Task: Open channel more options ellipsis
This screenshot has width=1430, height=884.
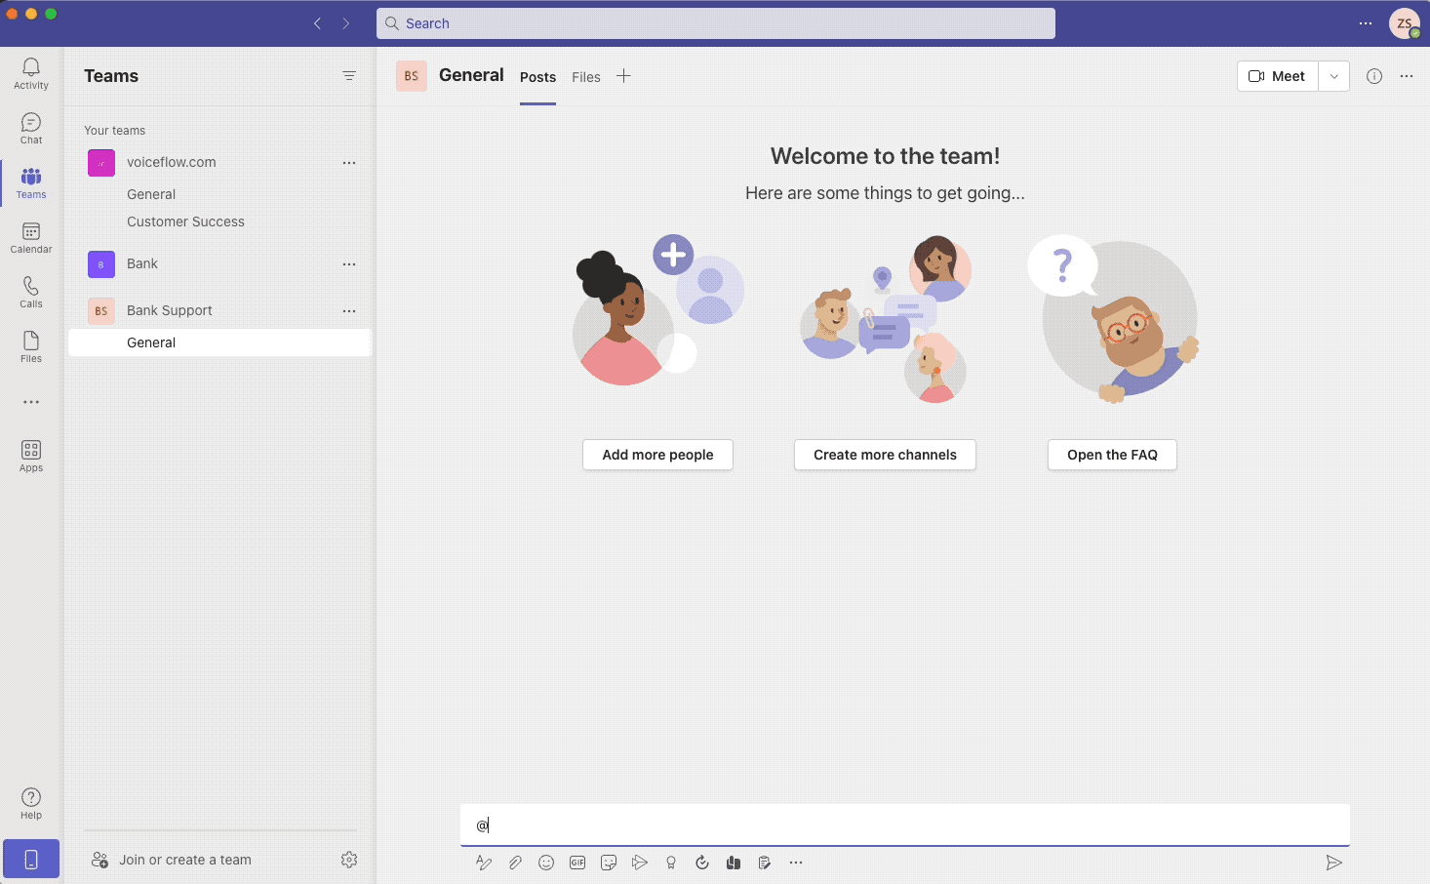Action: (x=1407, y=76)
